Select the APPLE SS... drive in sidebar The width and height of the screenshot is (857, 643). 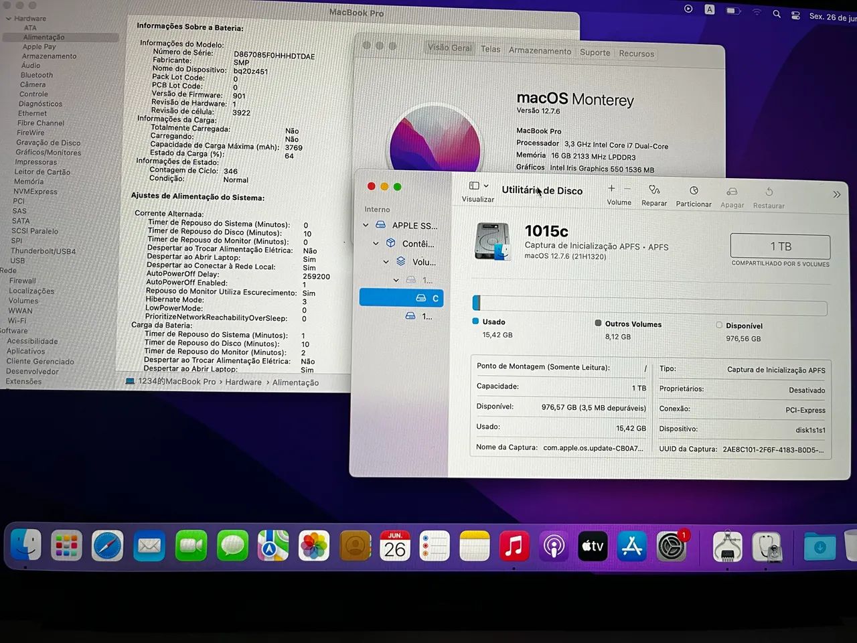click(x=406, y=225)
